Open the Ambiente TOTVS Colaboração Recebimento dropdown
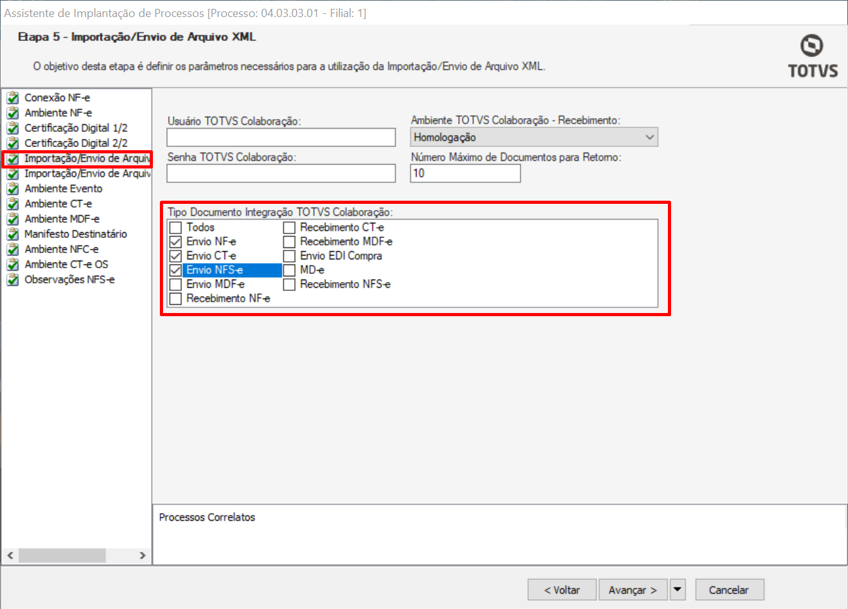Image resolution: width=848 pixels, height=609 pixels. point(534,137)
